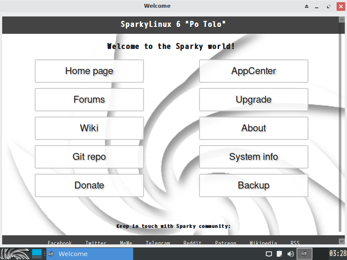Open the Git repo button

click(x=89, y=157)
